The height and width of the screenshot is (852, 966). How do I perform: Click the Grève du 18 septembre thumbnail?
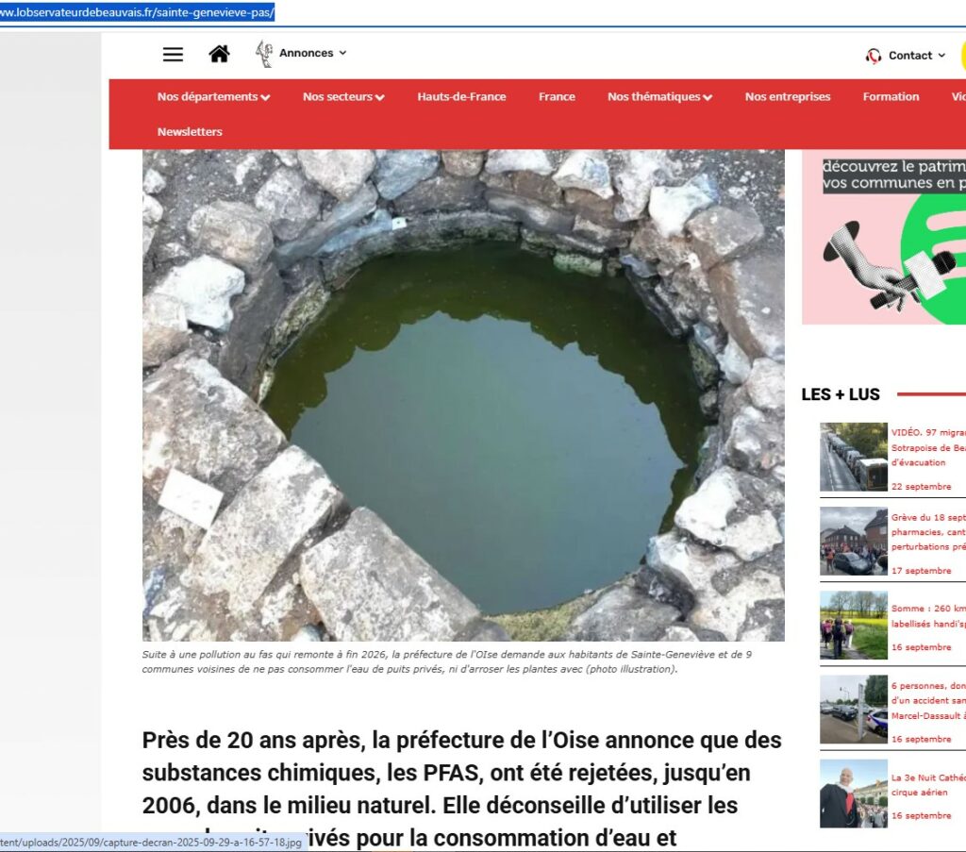(x=854, y=542)
